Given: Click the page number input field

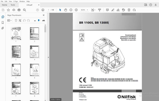Looking at the screenshot, I should (x=48, y=10).
